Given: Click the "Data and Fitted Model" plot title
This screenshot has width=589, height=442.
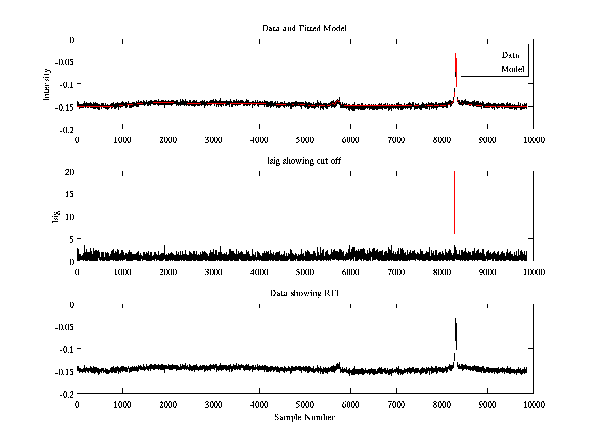Looking at the screenshot, I should tap(304, 28).
